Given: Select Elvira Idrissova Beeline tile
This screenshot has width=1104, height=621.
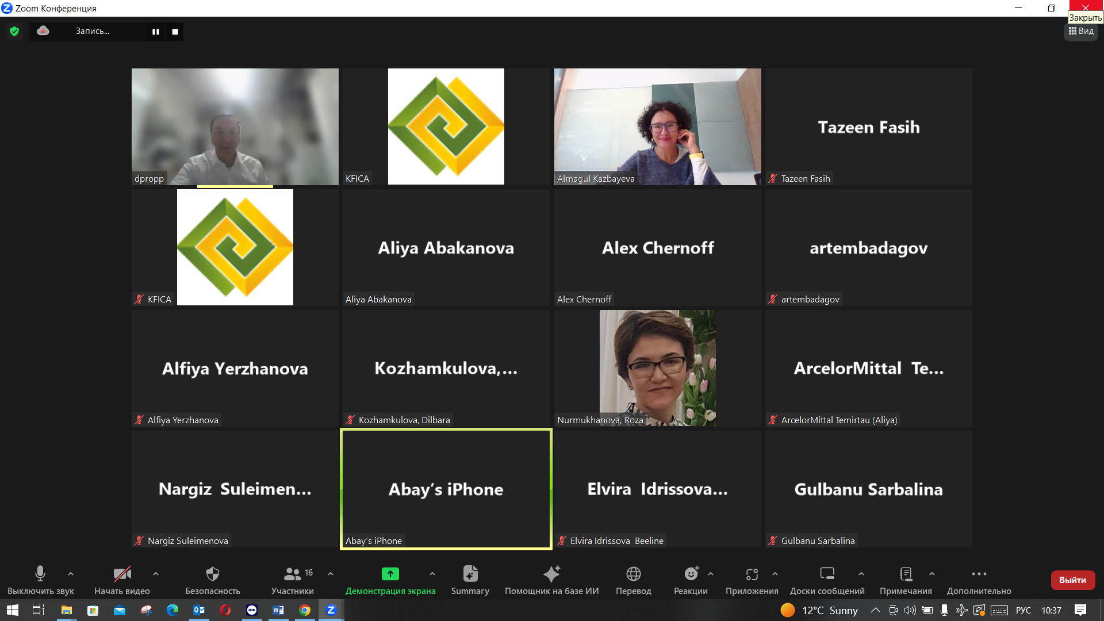Looking at the screenshot, I should point(658,489).
